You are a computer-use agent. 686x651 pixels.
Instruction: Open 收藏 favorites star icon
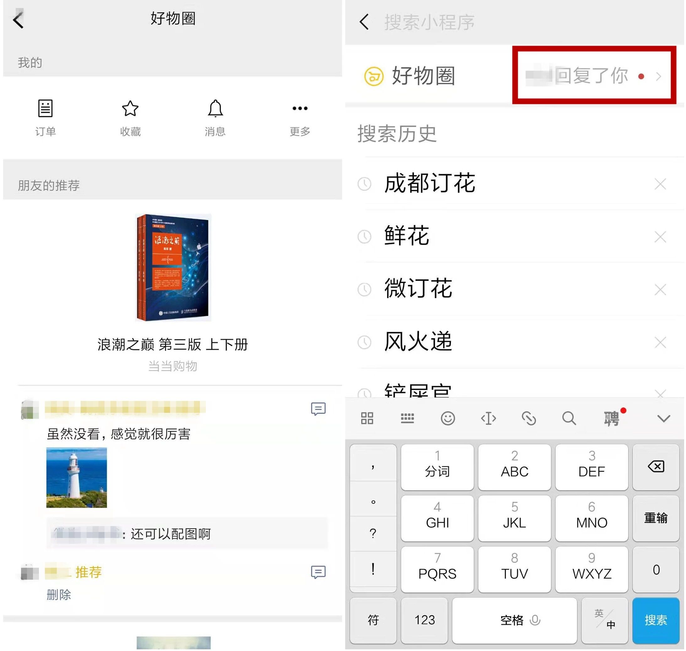130,109
